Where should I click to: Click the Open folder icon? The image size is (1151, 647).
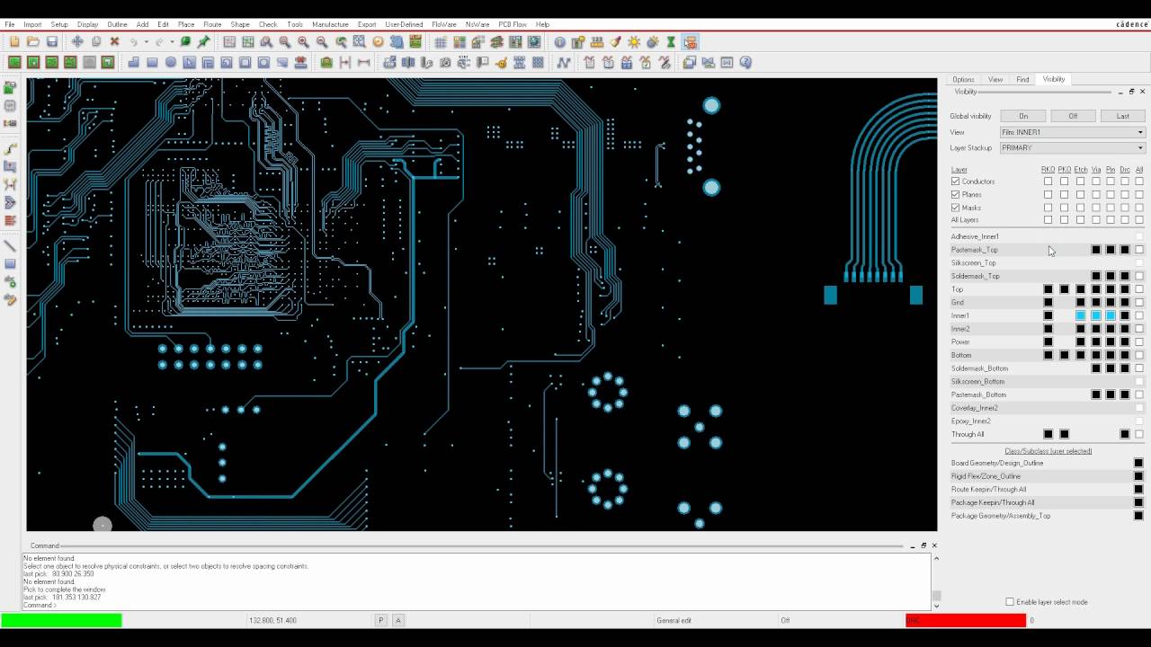33,42
